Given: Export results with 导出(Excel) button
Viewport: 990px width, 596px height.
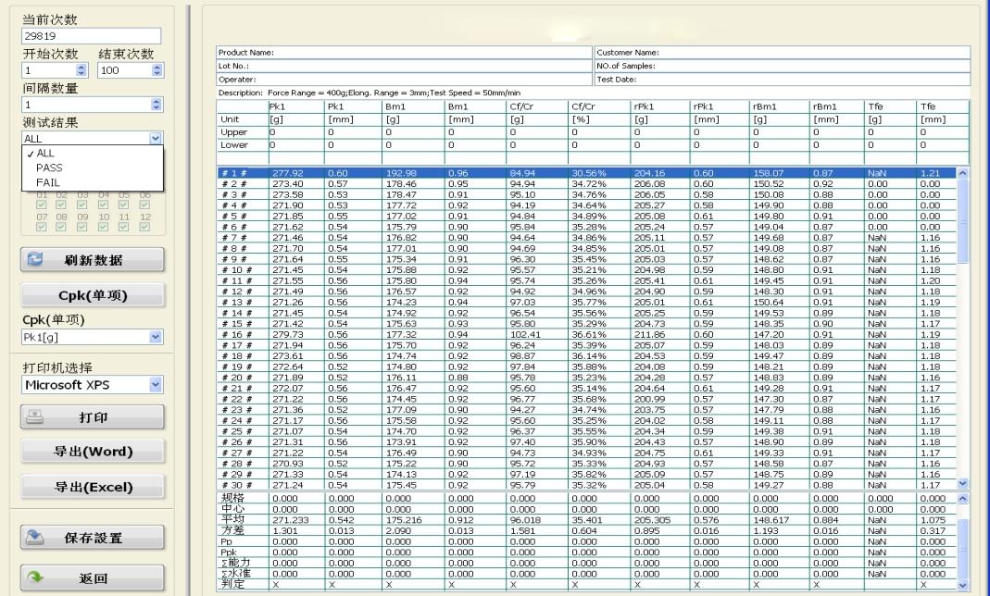Looking at the screenshot, I should coord(93,487).
